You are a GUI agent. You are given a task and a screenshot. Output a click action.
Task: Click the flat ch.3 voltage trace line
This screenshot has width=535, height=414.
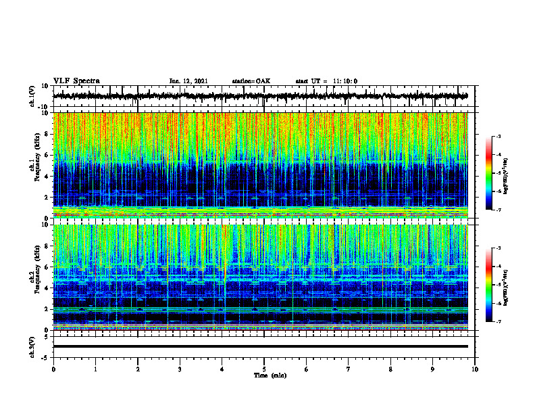coord(260,346)
